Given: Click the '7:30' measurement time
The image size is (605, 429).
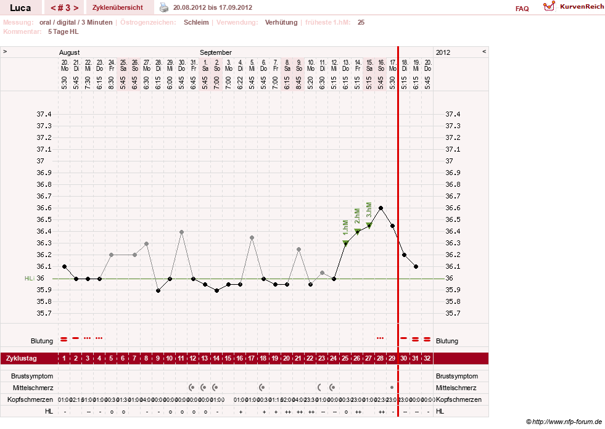Looking at the screenshot, I should (88, 83).
